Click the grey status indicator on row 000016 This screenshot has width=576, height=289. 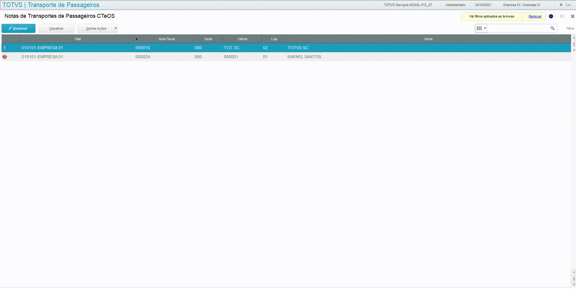(x=5, y=48)
